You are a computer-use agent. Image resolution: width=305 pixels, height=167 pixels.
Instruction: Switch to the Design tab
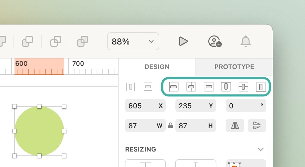157,67
